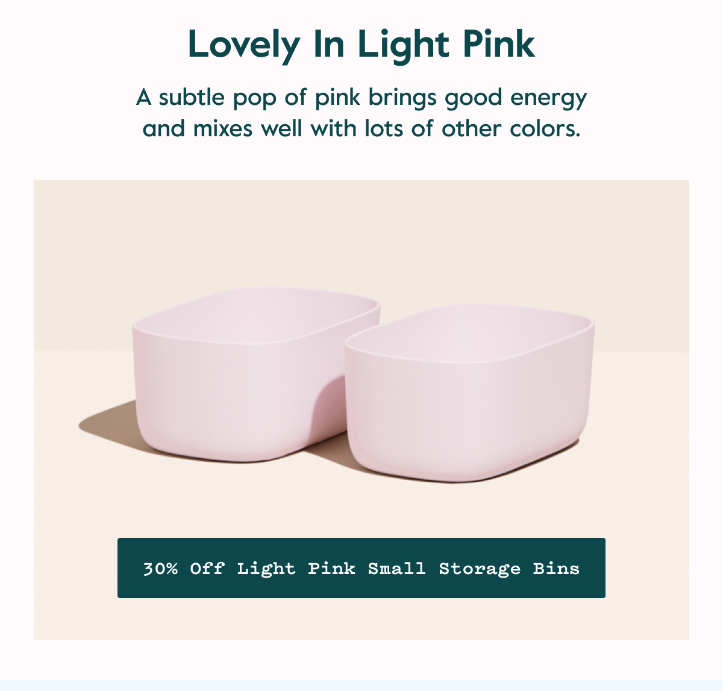
Task: Click the "A subtle pop of pink" text line
Action: coord(361,97)
